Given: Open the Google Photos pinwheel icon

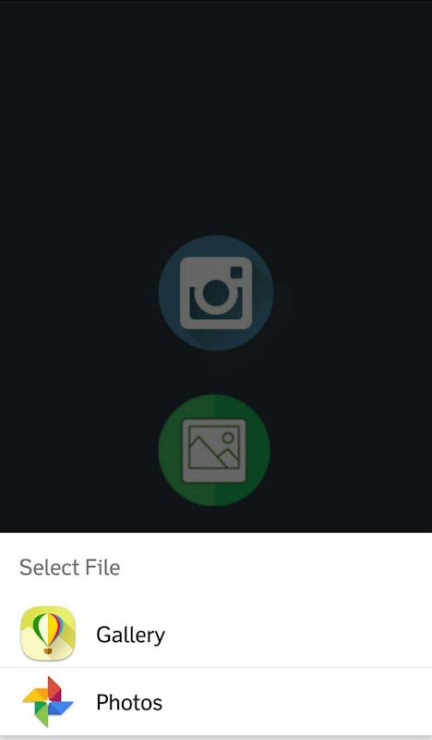Looking at the screenshot, I should coord(48,702).
